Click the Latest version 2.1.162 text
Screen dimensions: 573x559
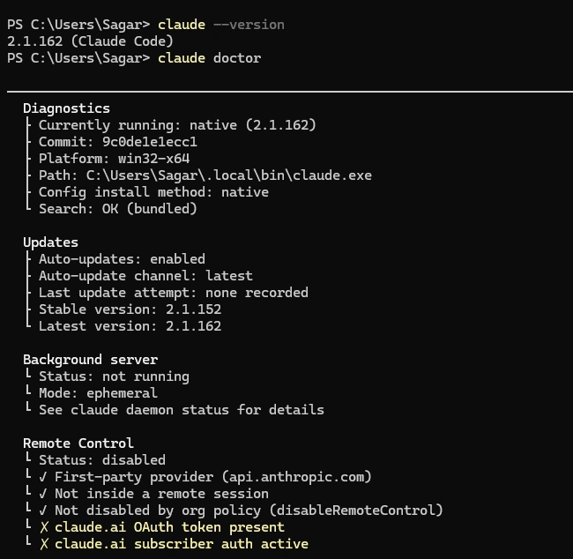tap(130, 326)
